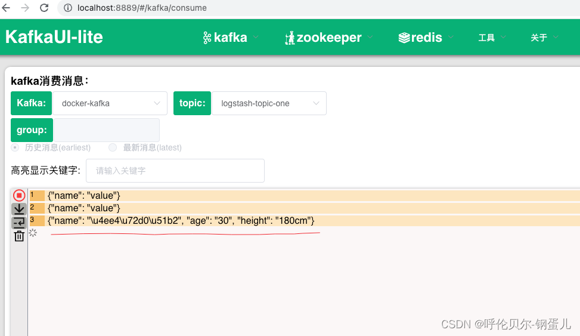Open the logstash-topic-one topic dropdown
Image resolution: width=580 pixels, height=336 pixels.
[x=269, y=103]
